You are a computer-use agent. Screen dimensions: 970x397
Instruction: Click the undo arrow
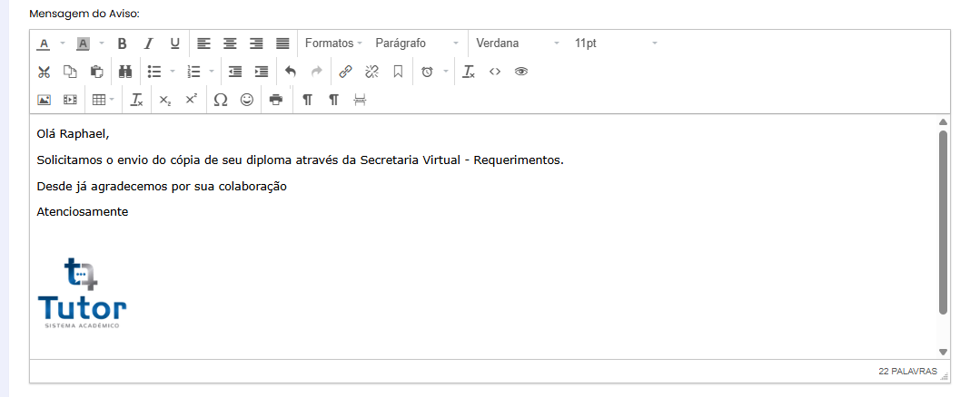(291, 72)
